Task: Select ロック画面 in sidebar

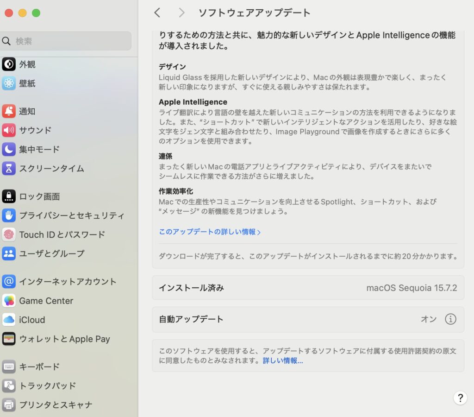Action: click(39, 196)
